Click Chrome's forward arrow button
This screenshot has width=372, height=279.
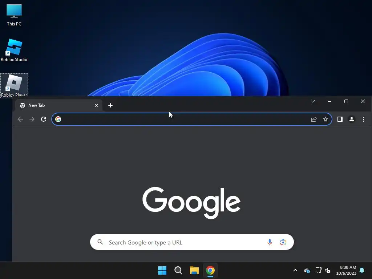[x=32, y=119]
